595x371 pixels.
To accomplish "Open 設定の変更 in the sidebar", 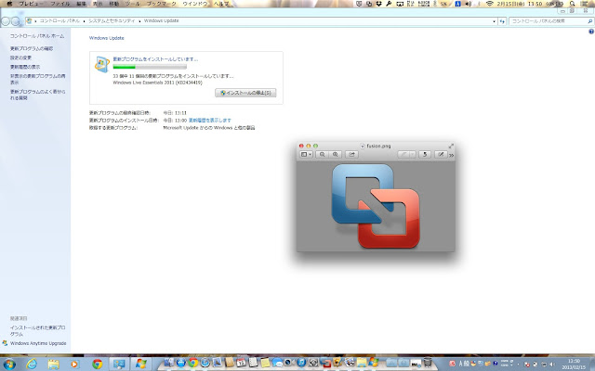I will pyautogui.click(x=20, y=58).
